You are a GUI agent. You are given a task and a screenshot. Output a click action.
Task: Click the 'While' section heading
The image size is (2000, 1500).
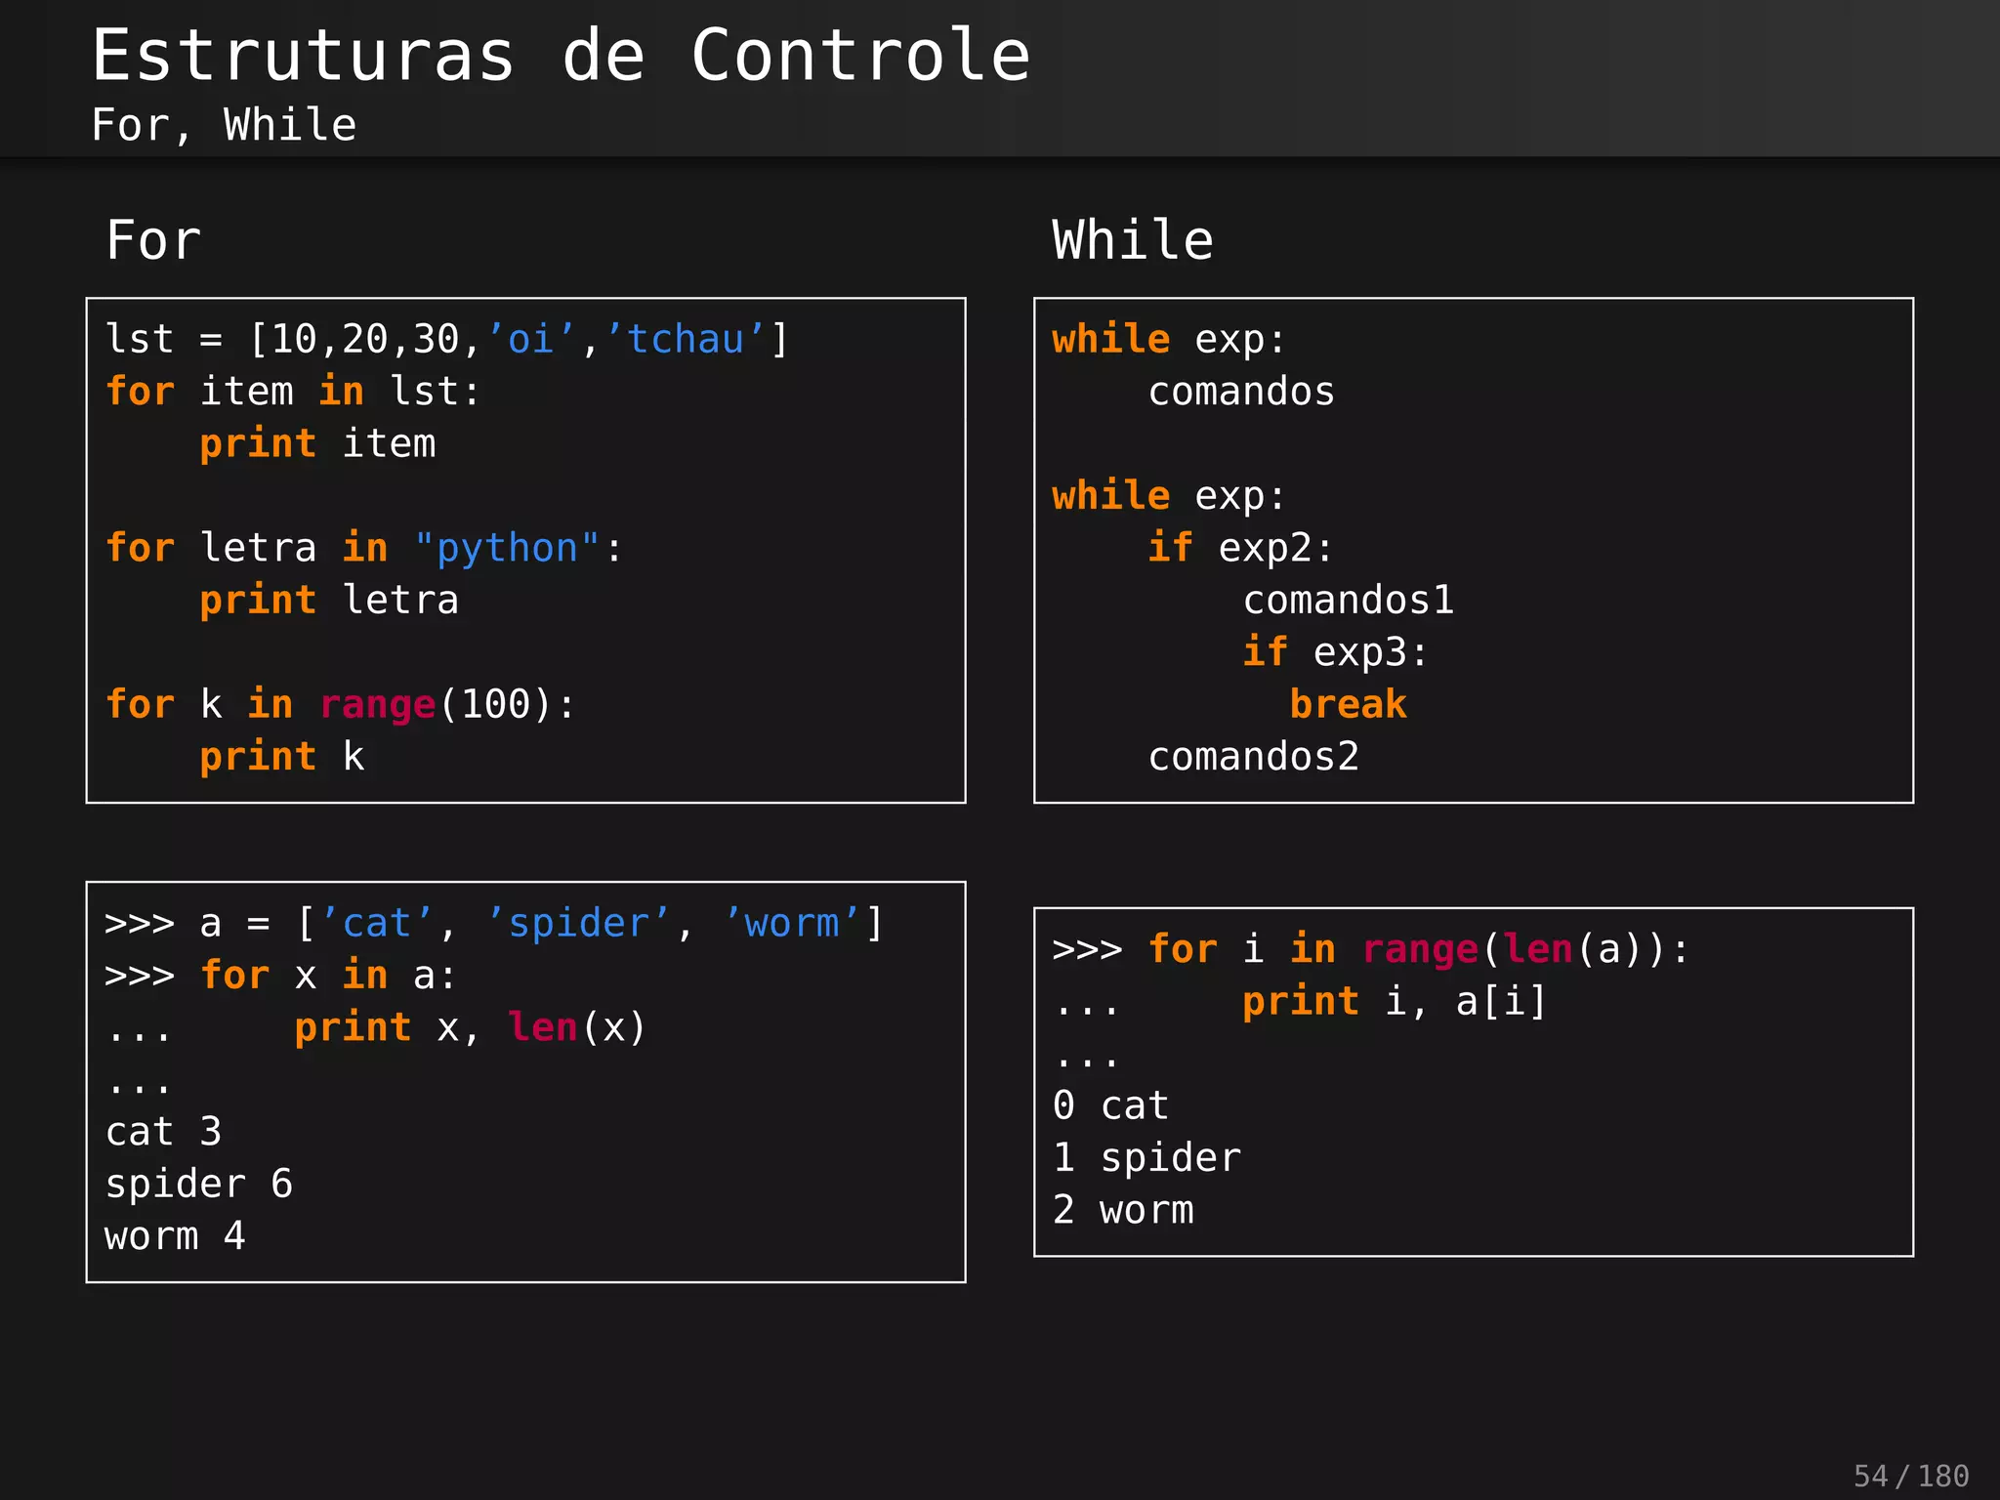click(1133, 240)
